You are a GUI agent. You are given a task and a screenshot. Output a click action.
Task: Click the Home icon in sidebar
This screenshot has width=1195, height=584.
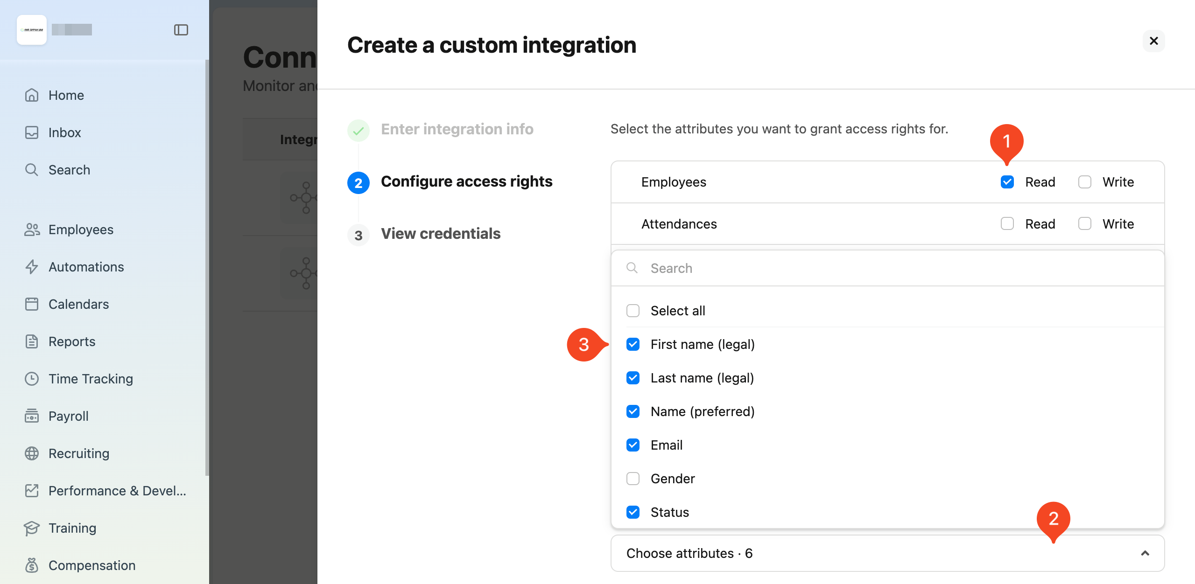tap(32, 95)
